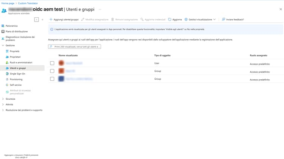Go to Custom Translator breadcrumb
Viewport: 284px width, 159px height.
[28, 3]
